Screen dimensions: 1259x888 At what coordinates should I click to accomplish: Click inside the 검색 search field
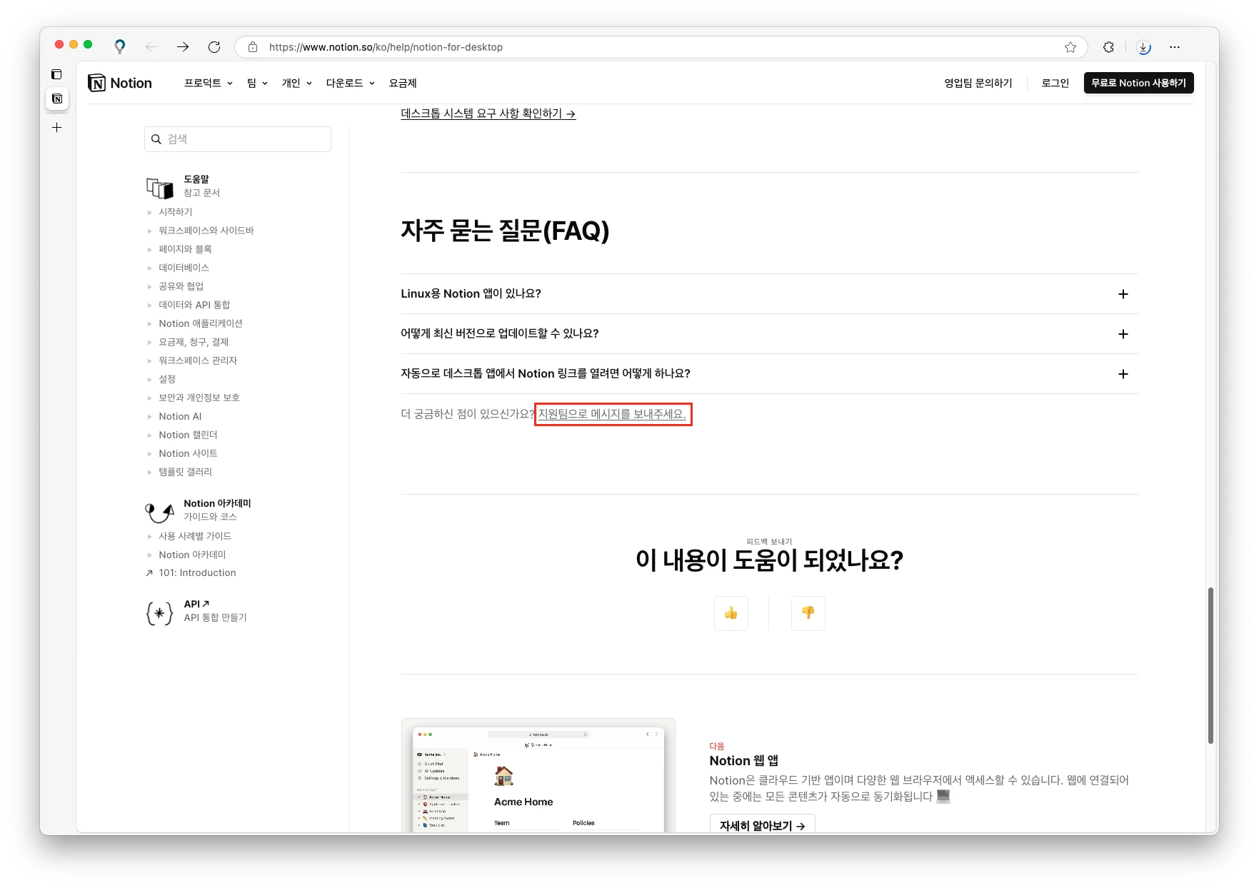(x=237, y=138)
